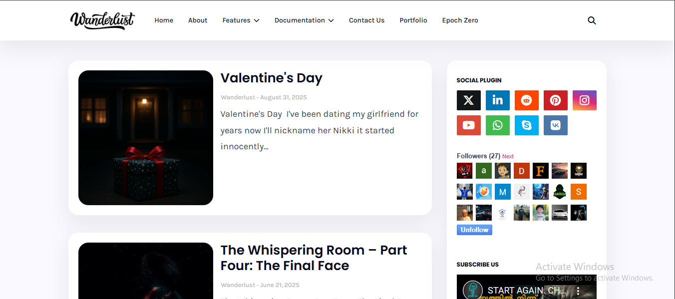Screen dimensions: 675x299
Task: Open the YouTube video options menu
Action: click(578, 291)
